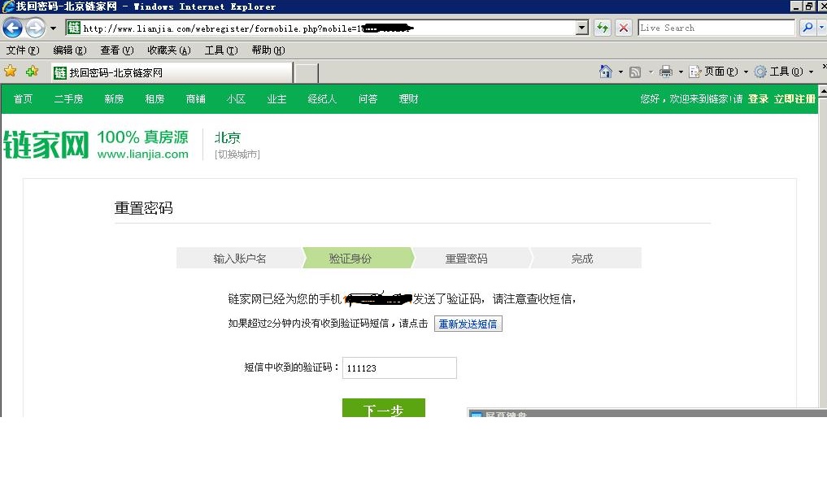Open the 租房 navigation link
Screen dimensions: 827x500
pyautogui.click(x=155, y=98)
